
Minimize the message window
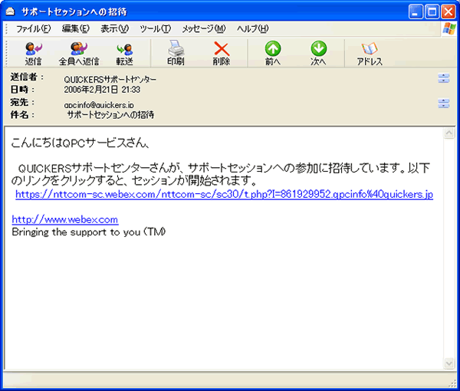pyautogui.click(x=416, y=11)
